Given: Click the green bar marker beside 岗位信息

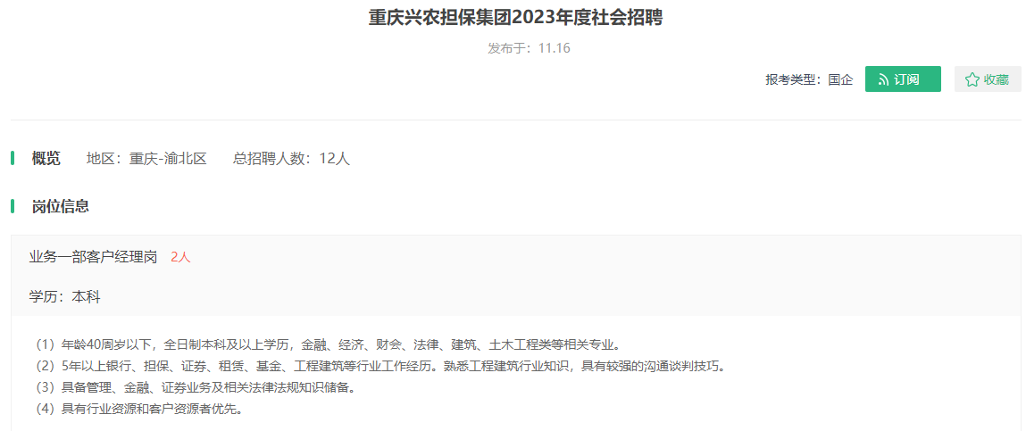Looking at the screenshot, I should pyautogui.click(x=13, y=207).
